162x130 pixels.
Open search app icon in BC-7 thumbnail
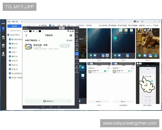click(121, 30)
